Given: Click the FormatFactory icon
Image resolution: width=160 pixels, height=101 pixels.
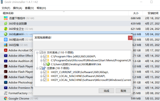Looking at the screenshot, I should point(6,93).
